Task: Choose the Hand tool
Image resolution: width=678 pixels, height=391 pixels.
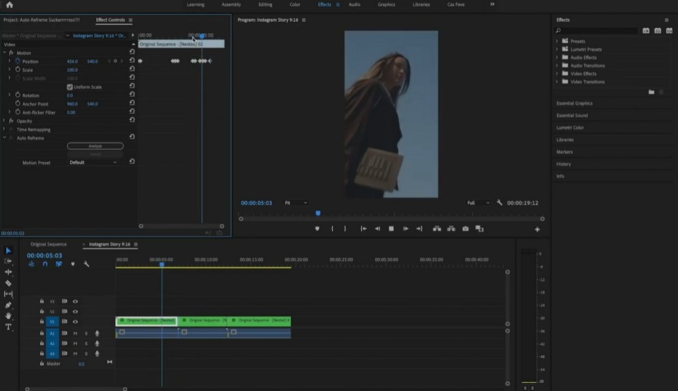Action: tap(8, 316)
